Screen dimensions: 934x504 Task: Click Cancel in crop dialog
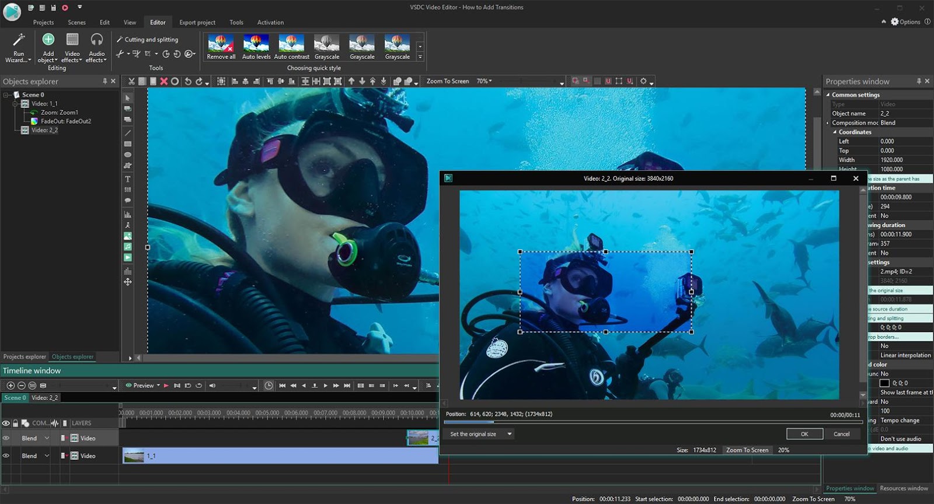tap(841, 434)
